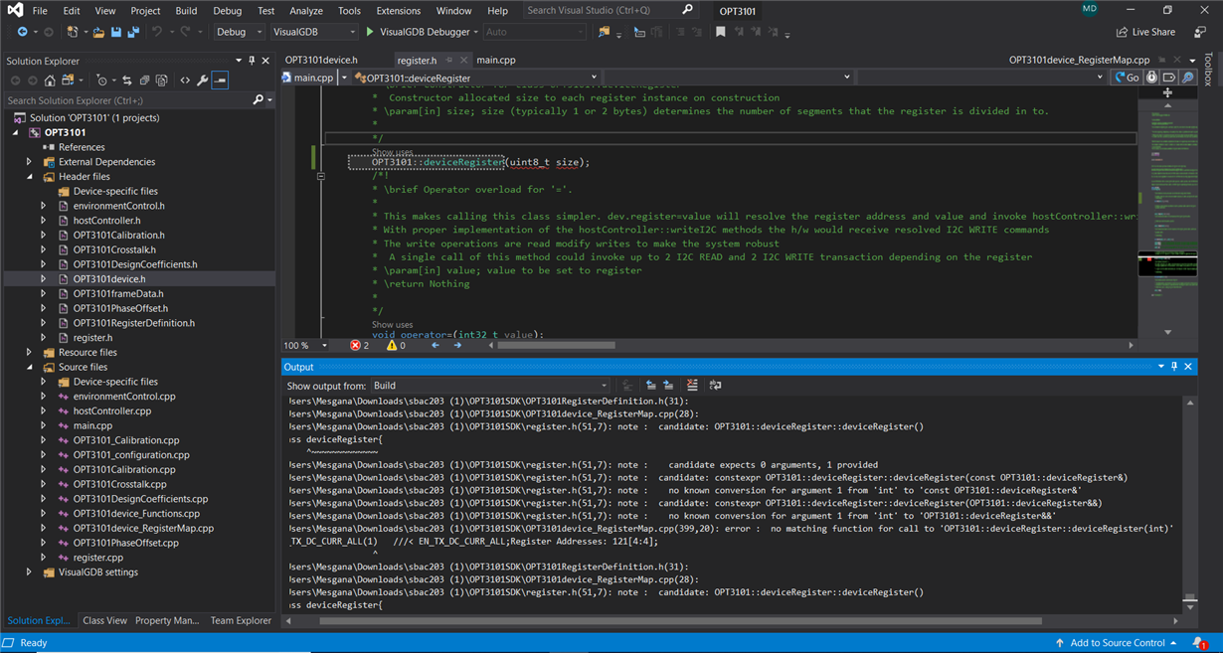The image size is (1223, 653).
Task: Click Go To Previous Message in Output toolbar
Action: pos(650,386)
